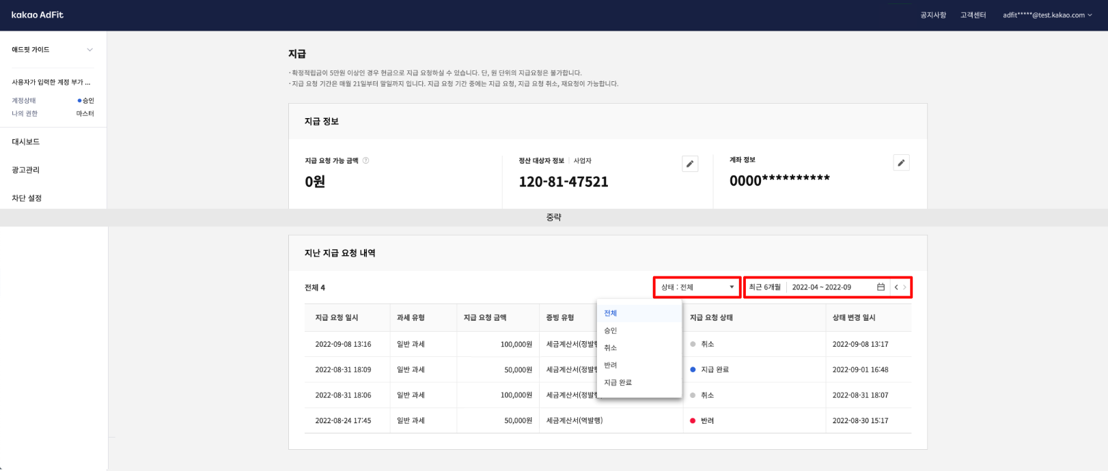The height and width of the screenshot is (471, 1108).
Task: Open the calendar date picker icon
Action: click(881, 287)
